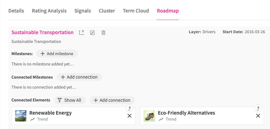Click the Add milestone button
The image size is (270, 129).
click(x=57, y=54)
